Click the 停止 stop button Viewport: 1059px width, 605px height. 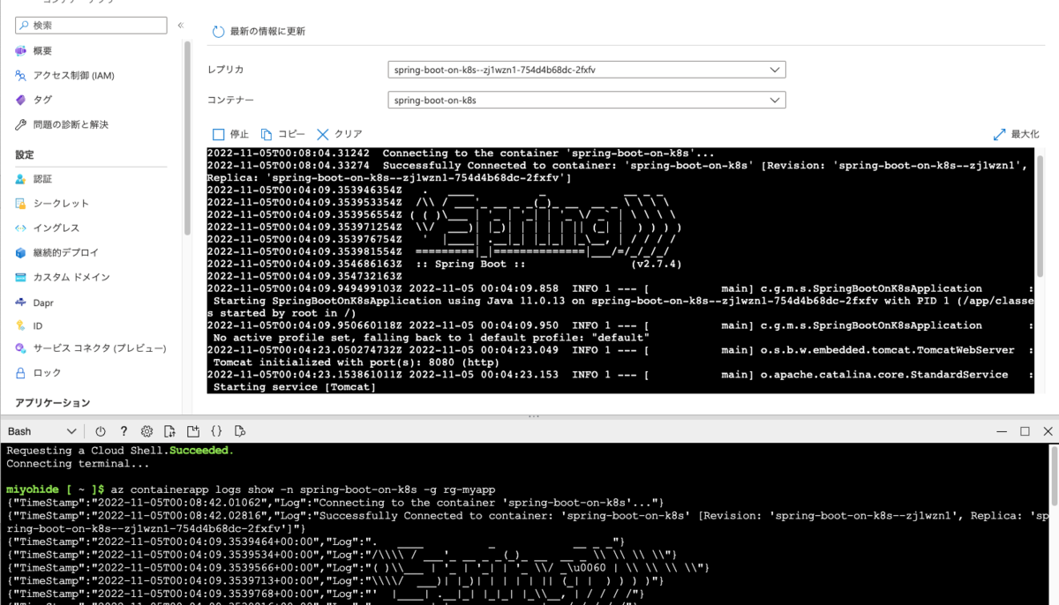[x=231, y=134]
